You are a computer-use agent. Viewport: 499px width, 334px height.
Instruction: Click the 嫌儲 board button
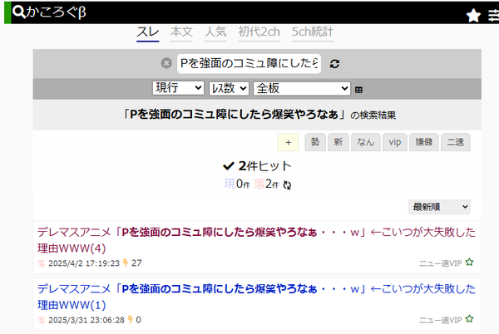click(424, 142)
